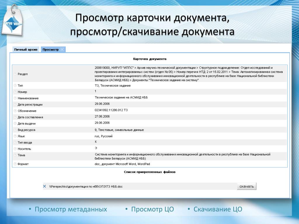Viewport: 299px width, 224px height.
Task: Click help icon next to Обозначение
Action: [15, 111]
